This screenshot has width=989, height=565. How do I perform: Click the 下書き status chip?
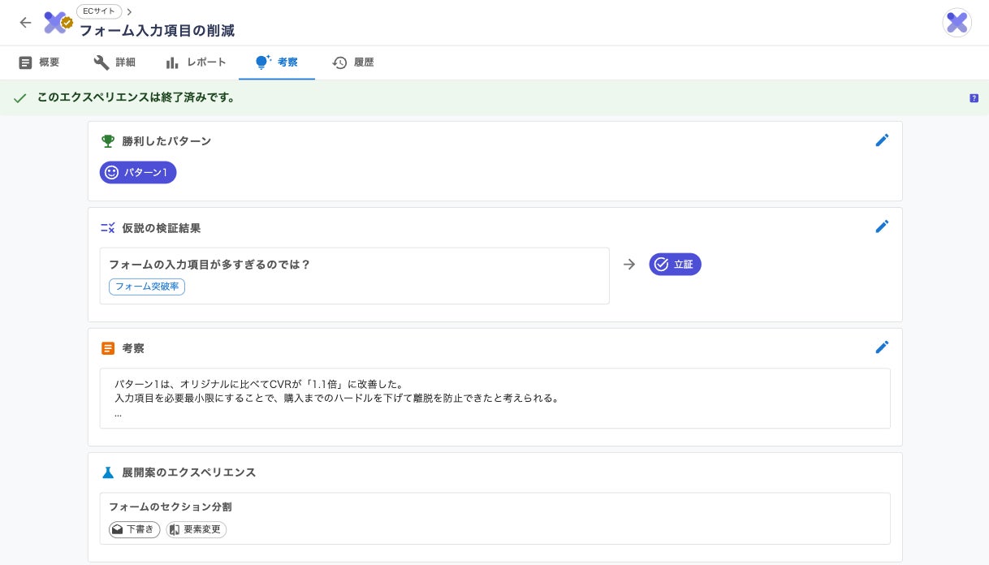[x=135, y=530]
